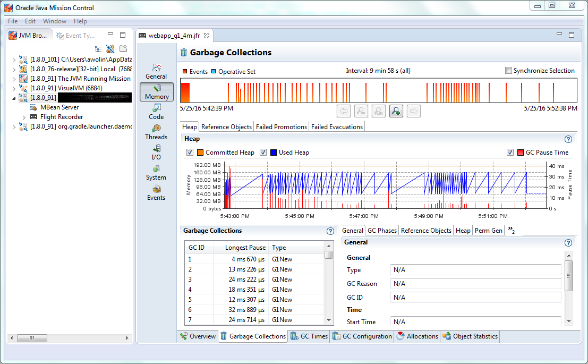
Task: Click the orange Committed Heap color swatch
Action: coord(200,153)
